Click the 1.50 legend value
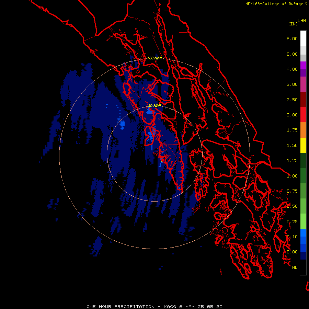The image size is (309, 309). (x=292, y=146)
